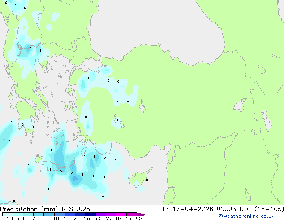Click the '45' legend scale value
The image size is (284, 220).
(x=128, y=218)
